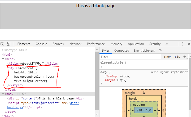Click the scroll down arrow of DOM tree
Image resolution: width=191 pixels, height=117 pixels.
point(97,114)
